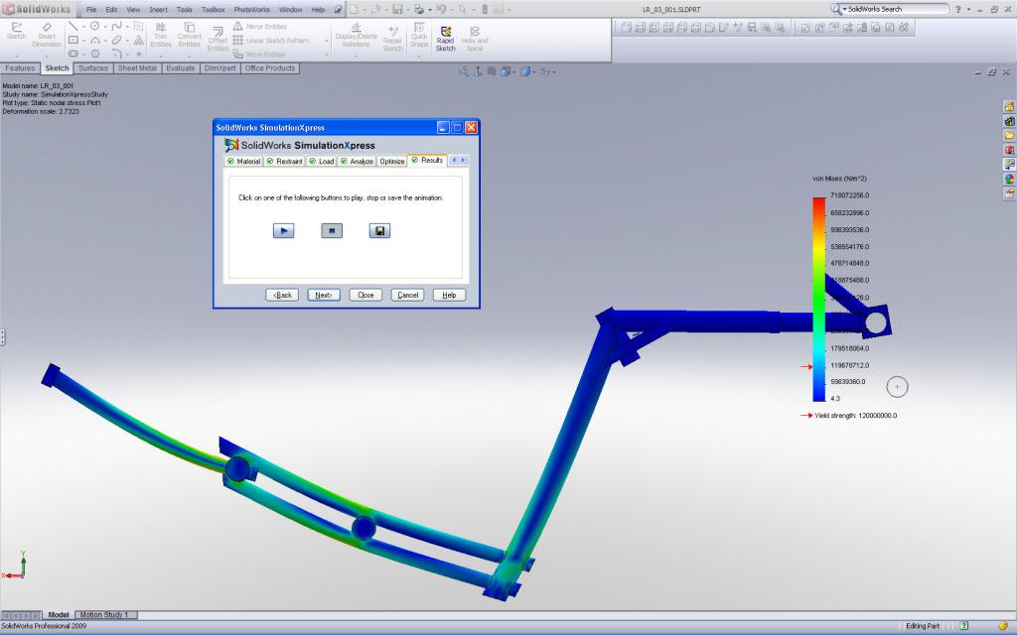
Task: Click the Close button in the dialog
Action: 365,295
